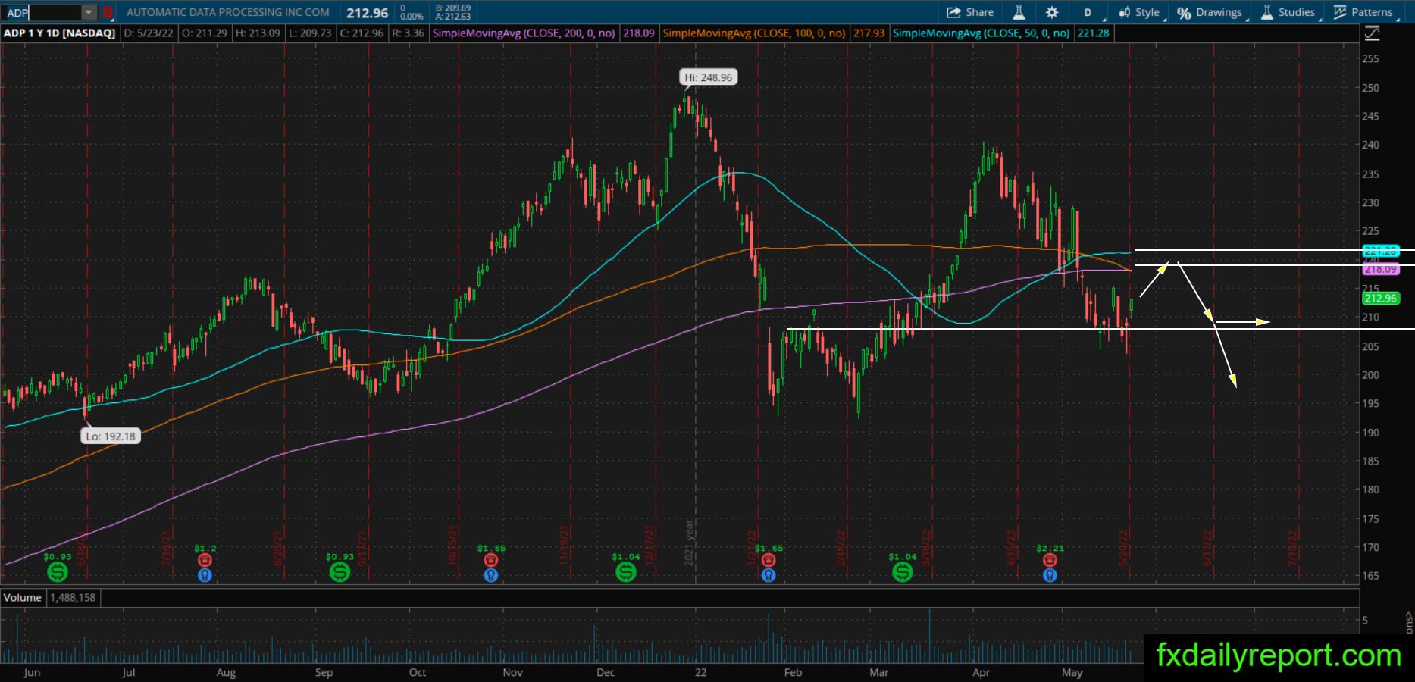Open Edit Studies via the flask icon

coord(1019,12)
